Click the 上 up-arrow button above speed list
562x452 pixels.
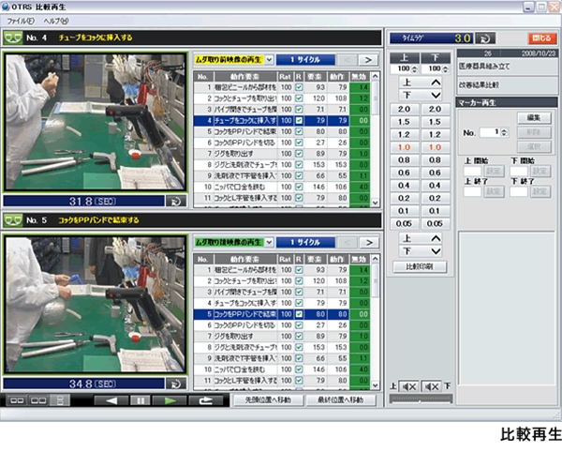[x=420, y=83]
